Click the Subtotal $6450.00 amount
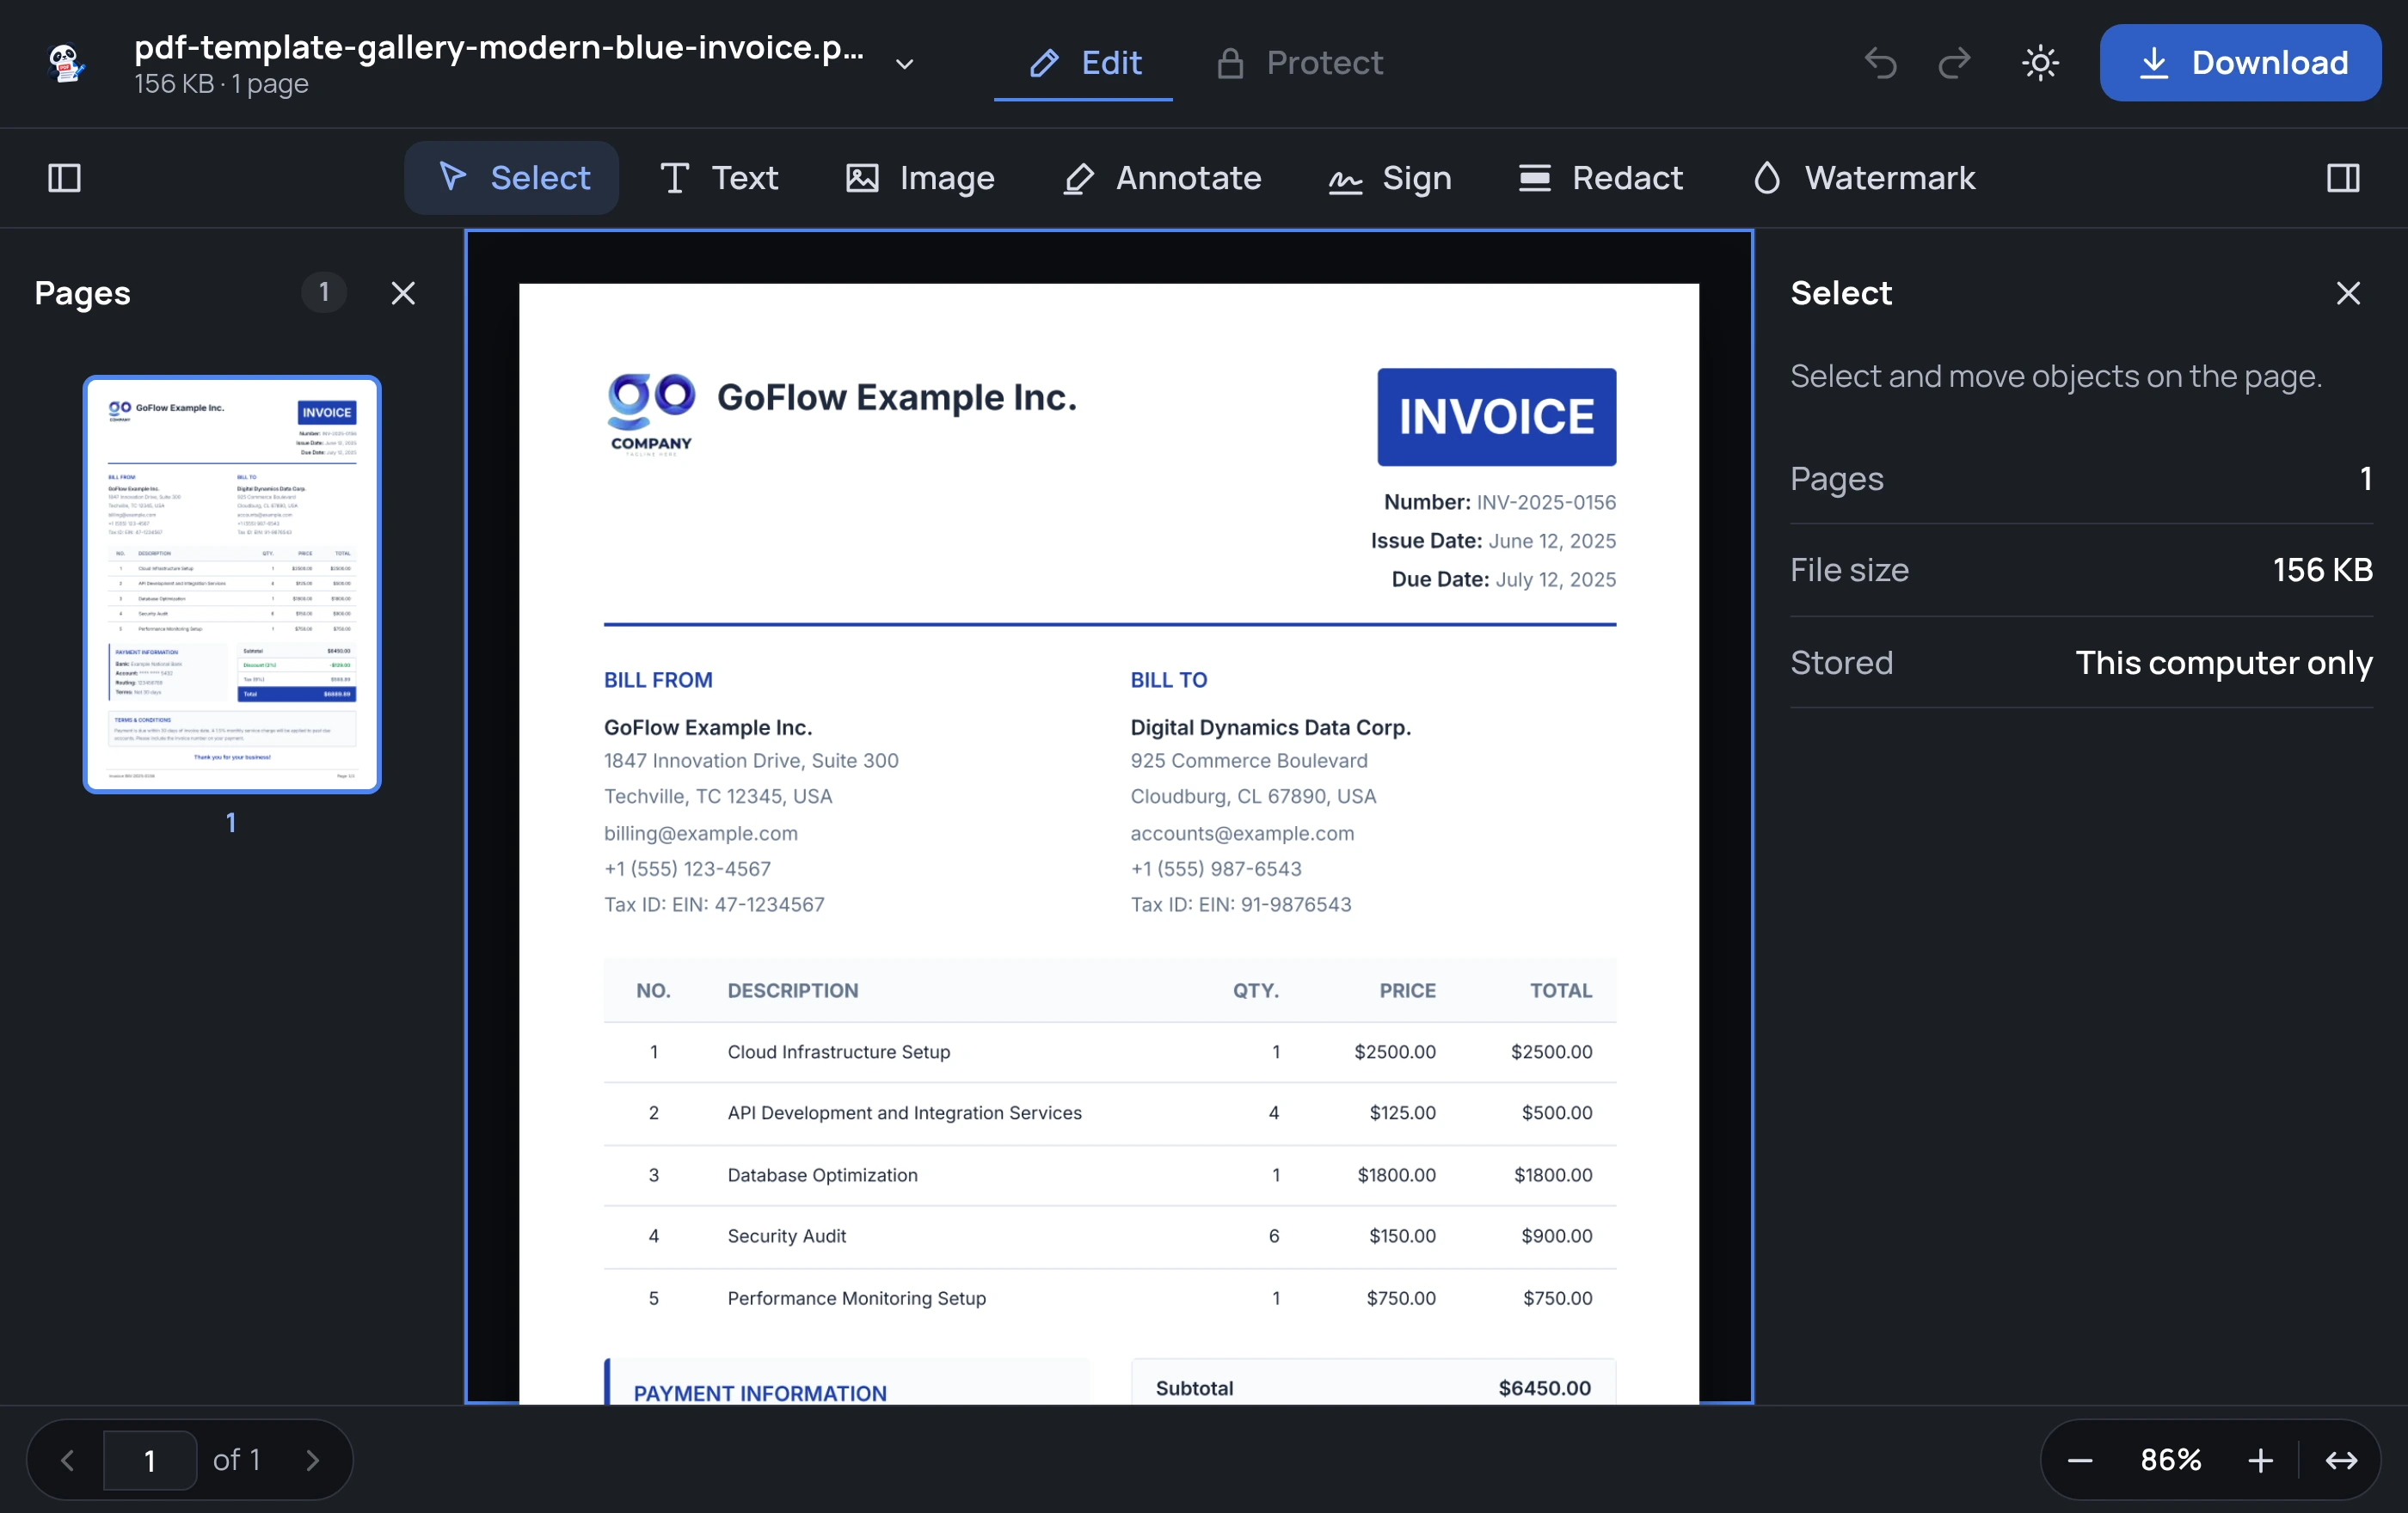 point(1544,1387)
